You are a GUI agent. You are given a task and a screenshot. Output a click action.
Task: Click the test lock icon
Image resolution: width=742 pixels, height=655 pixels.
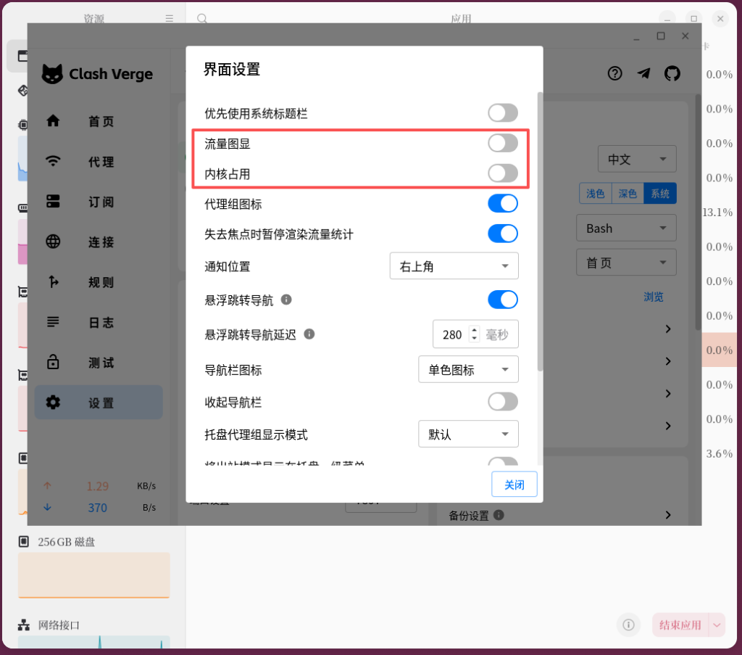click(x=53, y=362)
